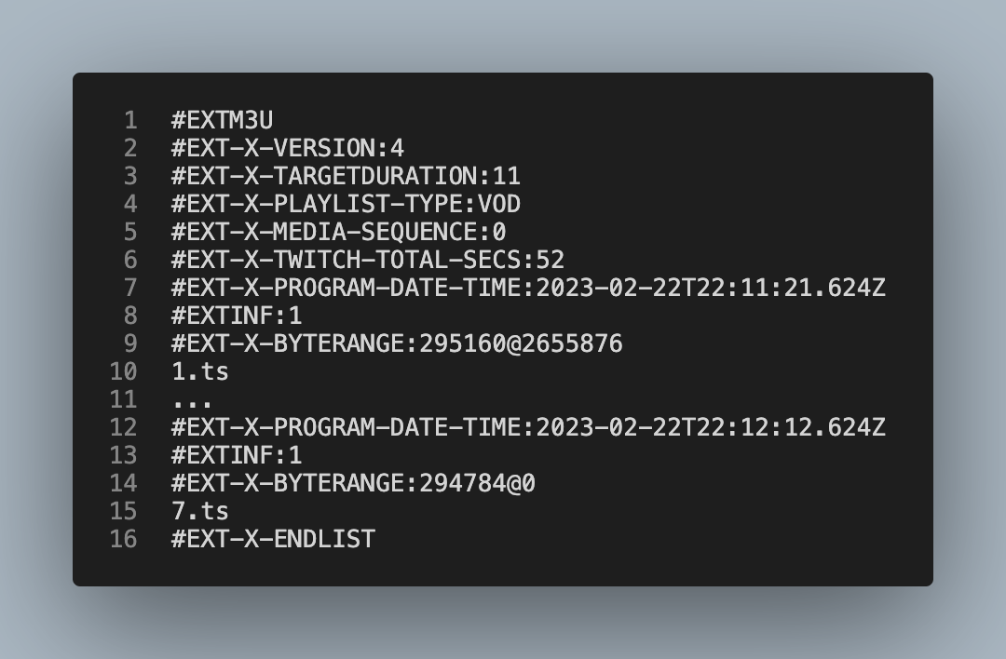1006x659 pixels.
Task: Click the BYTERANGE 294784@0 line
Action: pyautogui.click(x=354, y=483)
